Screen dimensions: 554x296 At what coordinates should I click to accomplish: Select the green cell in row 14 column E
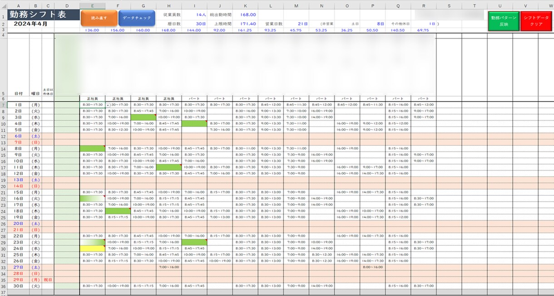click(92, 148)
